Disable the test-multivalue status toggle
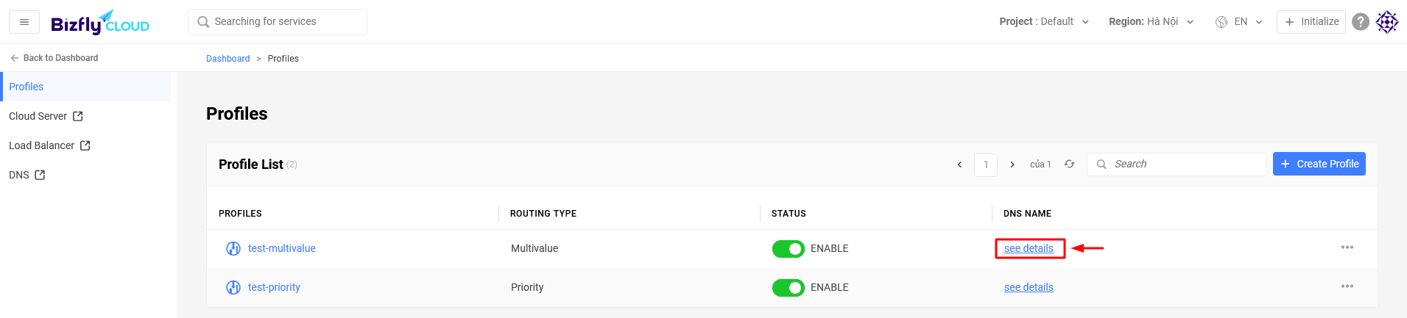 (788, 249)
